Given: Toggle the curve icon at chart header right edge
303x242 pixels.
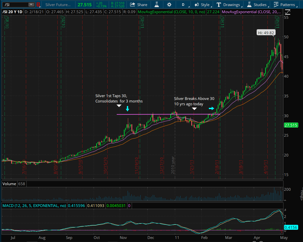Looking at the screenshot, I should (x=288, y=12).
